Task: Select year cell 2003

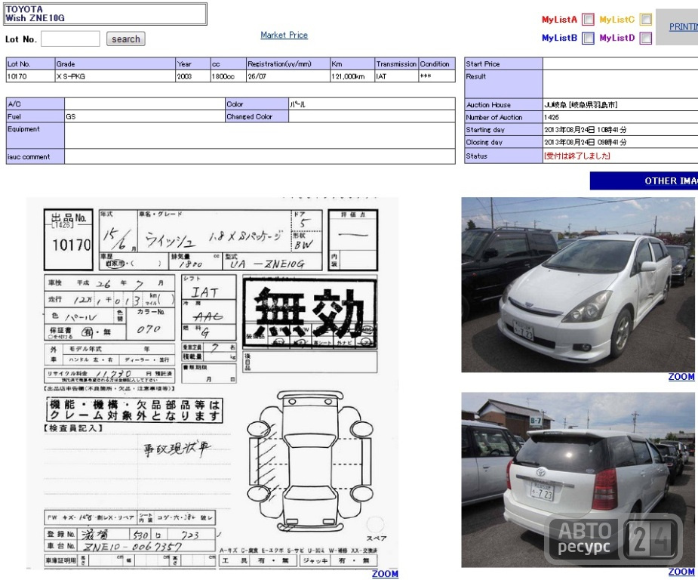Action: (x=193, y=76)
